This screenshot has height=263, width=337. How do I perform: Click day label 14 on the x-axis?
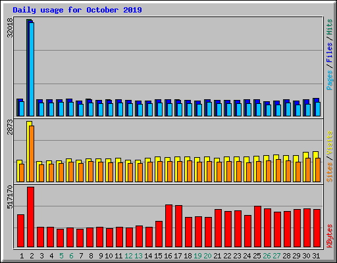[148, 256]
